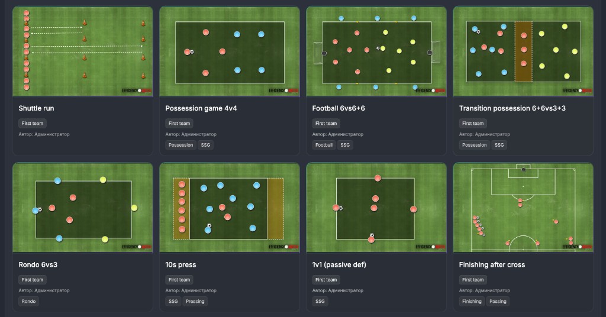Click the Finishing tag on Finishing after cross

coord(472,302)
